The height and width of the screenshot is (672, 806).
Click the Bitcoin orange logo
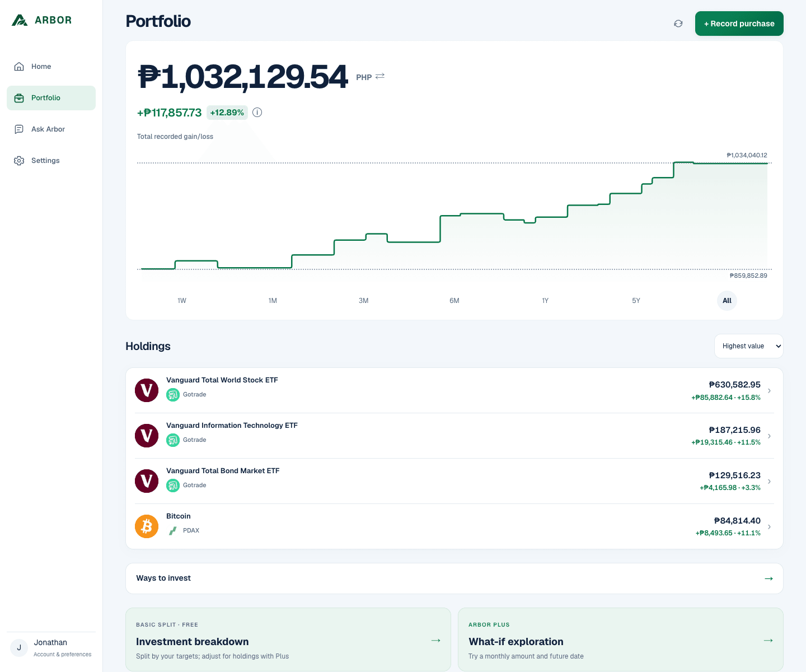[x=147, y=526]
